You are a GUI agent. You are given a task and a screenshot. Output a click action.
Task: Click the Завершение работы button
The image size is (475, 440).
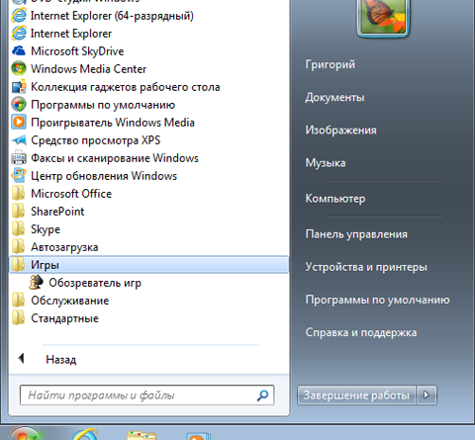pyautogui.click(x=356, y=395)
